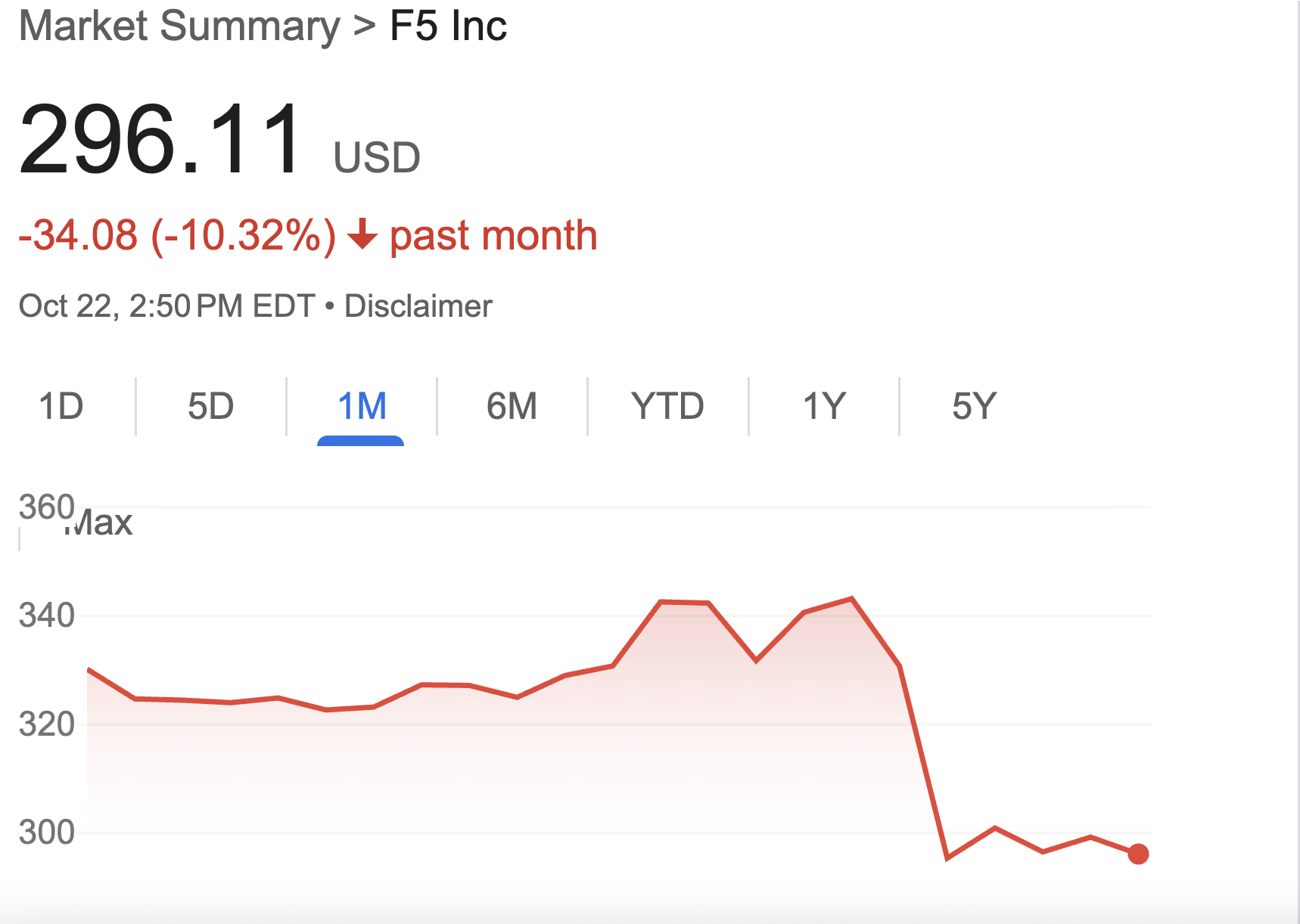Click the 300 y-axis label
This screenshot has width=1300, height=924.
[x=46, y=833]
